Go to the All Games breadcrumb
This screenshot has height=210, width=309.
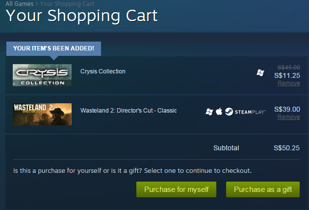pos(20,4)
